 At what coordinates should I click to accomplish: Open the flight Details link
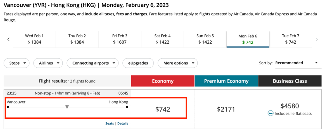(123, 124)
